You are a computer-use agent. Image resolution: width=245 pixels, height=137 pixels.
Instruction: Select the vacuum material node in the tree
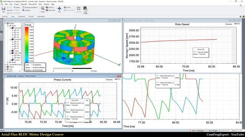point(17,60)
